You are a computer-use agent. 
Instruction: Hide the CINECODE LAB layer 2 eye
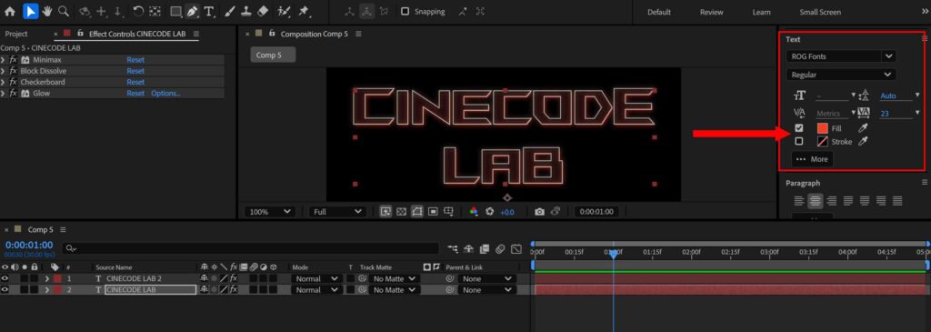click(x=5, y=290)
